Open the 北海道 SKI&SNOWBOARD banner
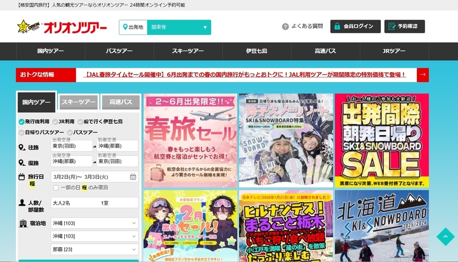 pos(382,226)
